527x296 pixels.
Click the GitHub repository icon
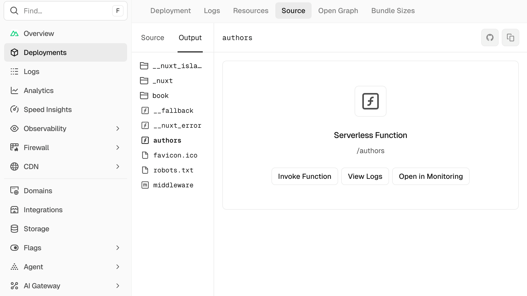click(490, 38)
